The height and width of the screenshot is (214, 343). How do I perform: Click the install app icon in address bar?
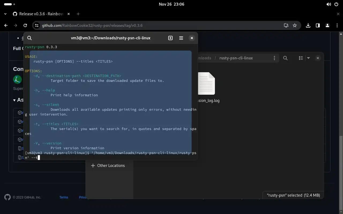[x=286, y=25]
